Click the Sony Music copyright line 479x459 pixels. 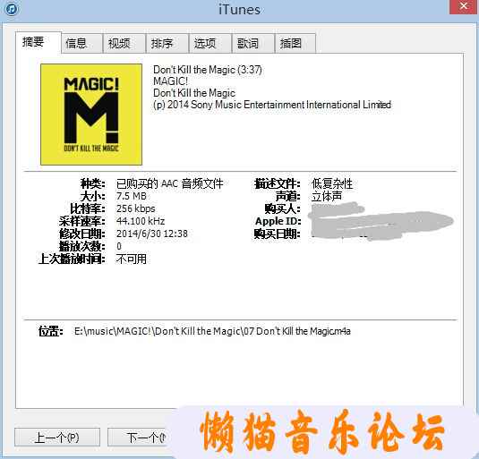point(272,105)
